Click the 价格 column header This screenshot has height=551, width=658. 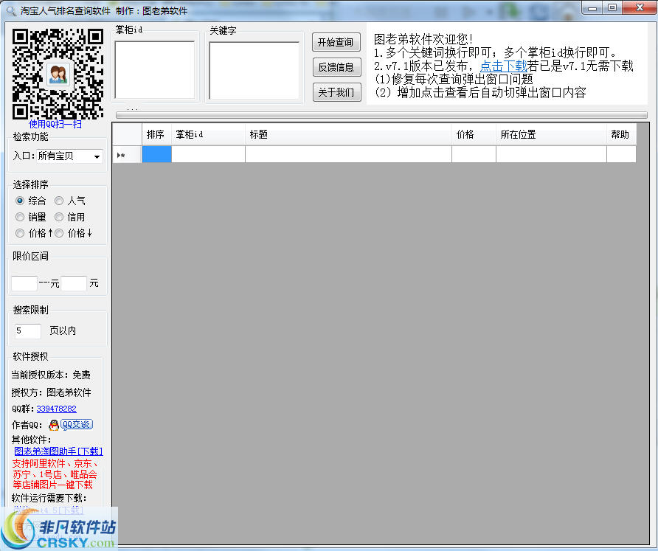(x=474, y=134)
